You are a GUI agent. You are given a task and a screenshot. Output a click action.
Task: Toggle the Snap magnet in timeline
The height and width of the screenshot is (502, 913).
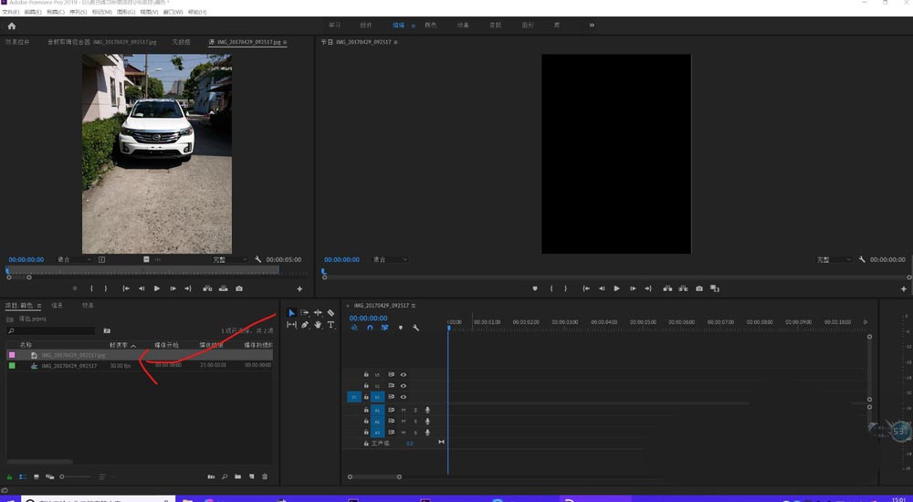point(370,328)
